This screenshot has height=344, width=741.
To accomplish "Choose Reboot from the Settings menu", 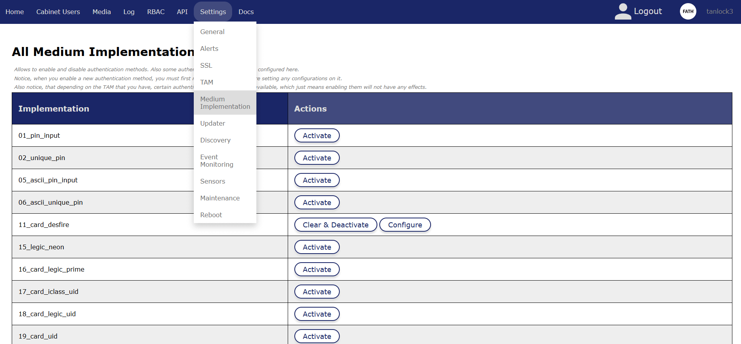I will pos(211,215).
